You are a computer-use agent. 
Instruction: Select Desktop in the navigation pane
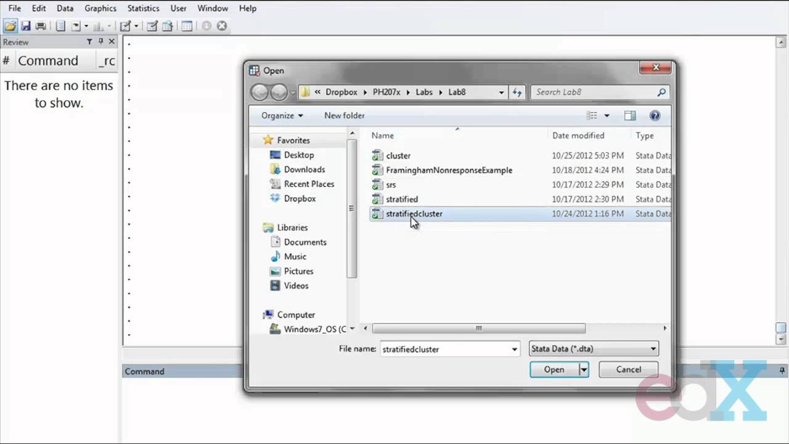[299, 155]
